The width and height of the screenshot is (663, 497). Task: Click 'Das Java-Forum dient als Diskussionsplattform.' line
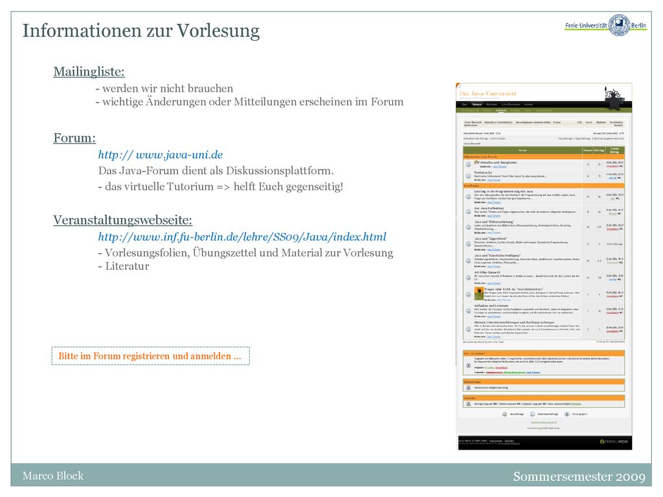click(216, 171)
